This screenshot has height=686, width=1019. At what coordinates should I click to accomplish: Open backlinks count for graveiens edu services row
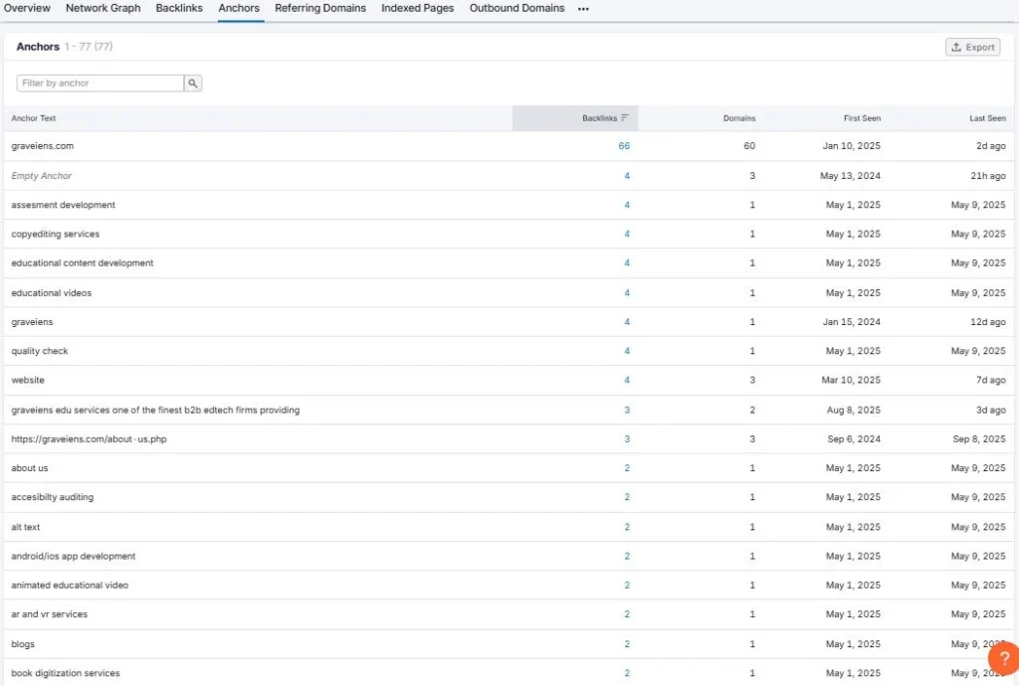[x=627, y=411]
